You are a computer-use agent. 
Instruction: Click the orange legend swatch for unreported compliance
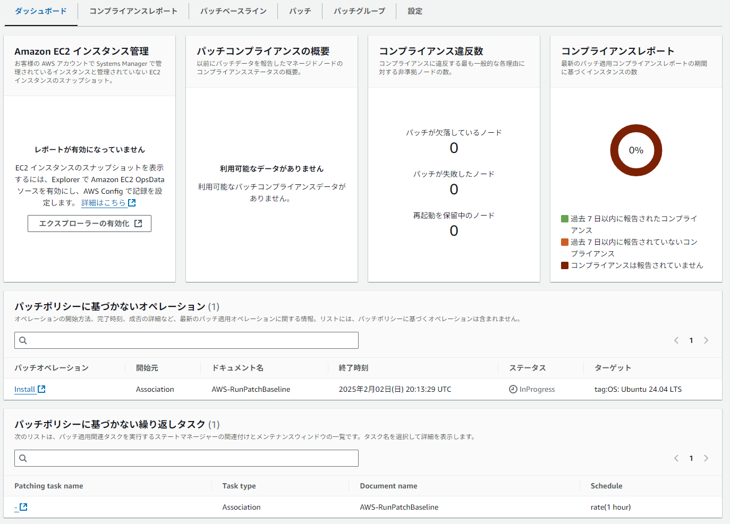point(565,242)
